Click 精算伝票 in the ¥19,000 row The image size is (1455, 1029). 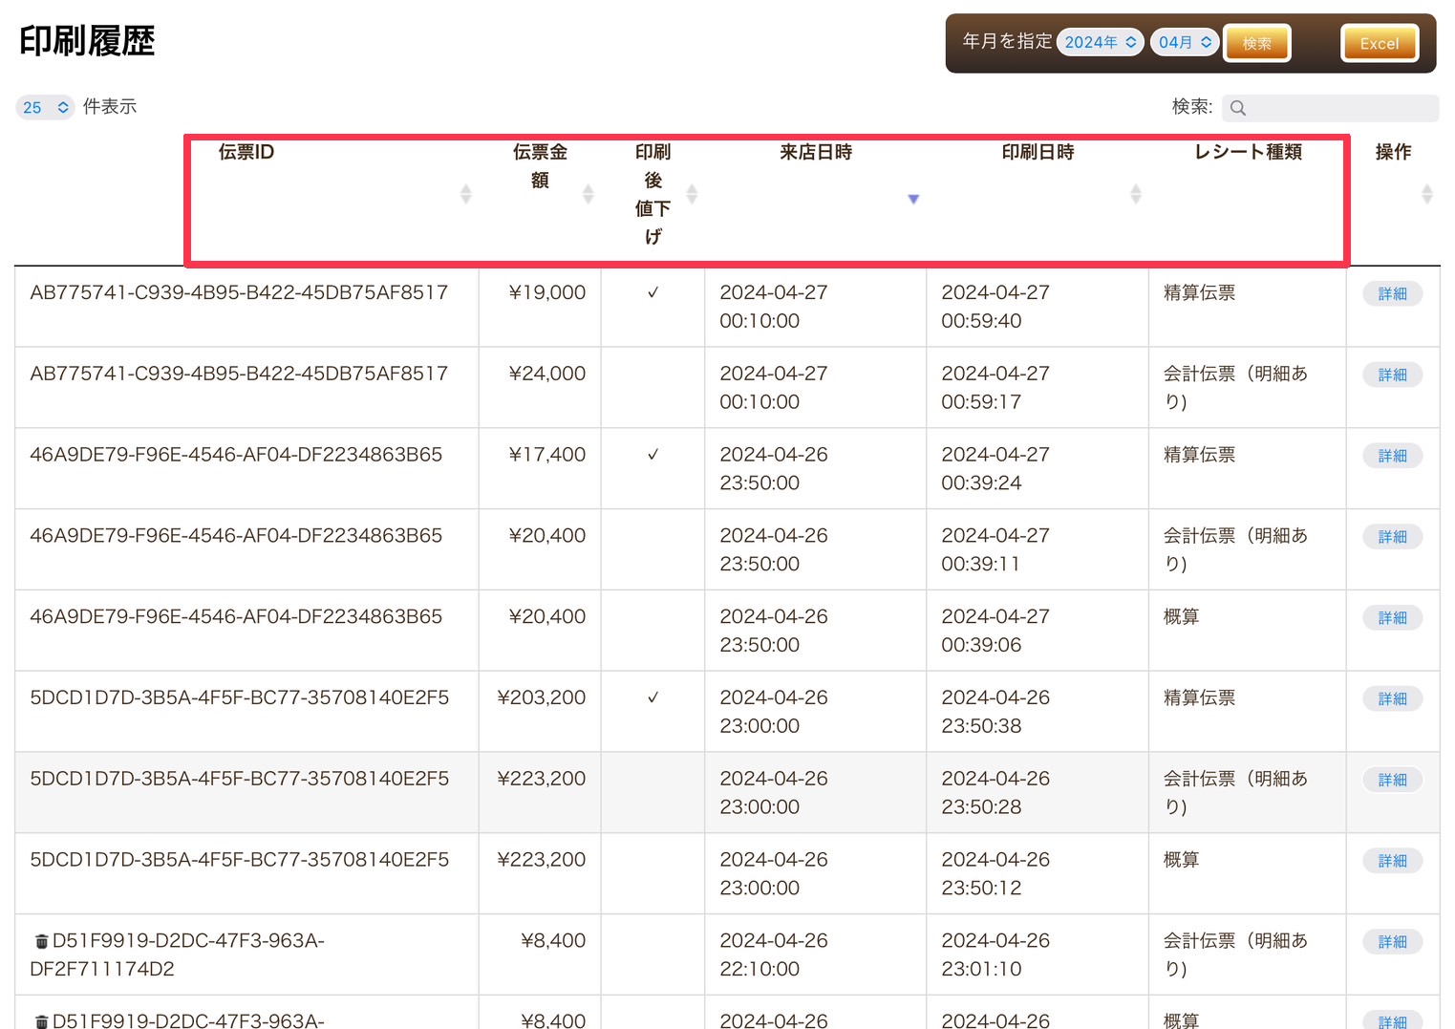[1199, 292]
